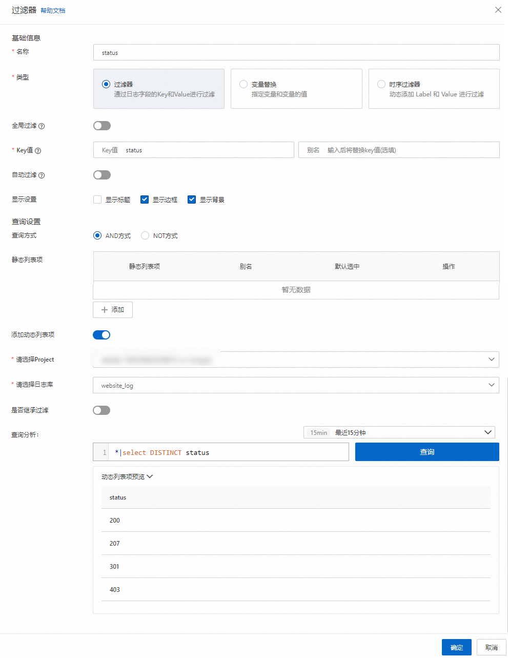Click the 取消 cancel button
Image resolution: width=508 pixels, height=658 pixels.
[x=492, y=647]
